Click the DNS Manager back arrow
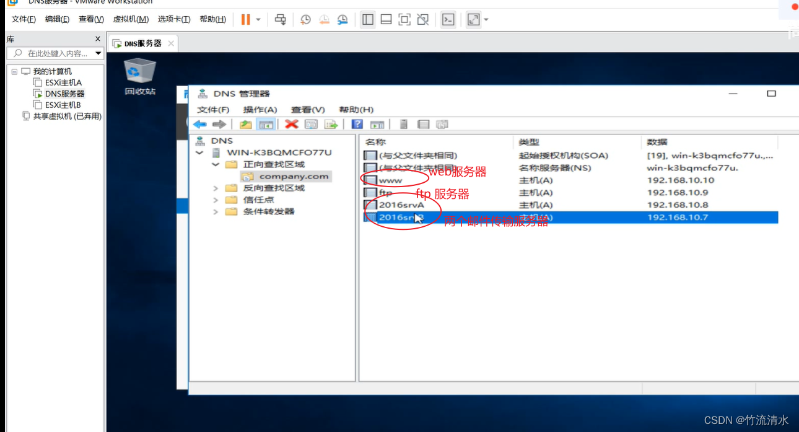Viewport: 799px width, 432px height. click(x=199, y=125)
